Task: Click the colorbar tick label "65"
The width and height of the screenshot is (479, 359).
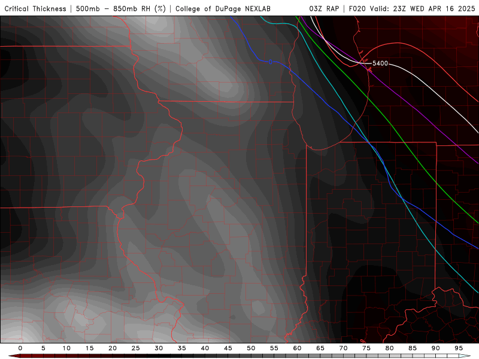Action: pos(320,348)
